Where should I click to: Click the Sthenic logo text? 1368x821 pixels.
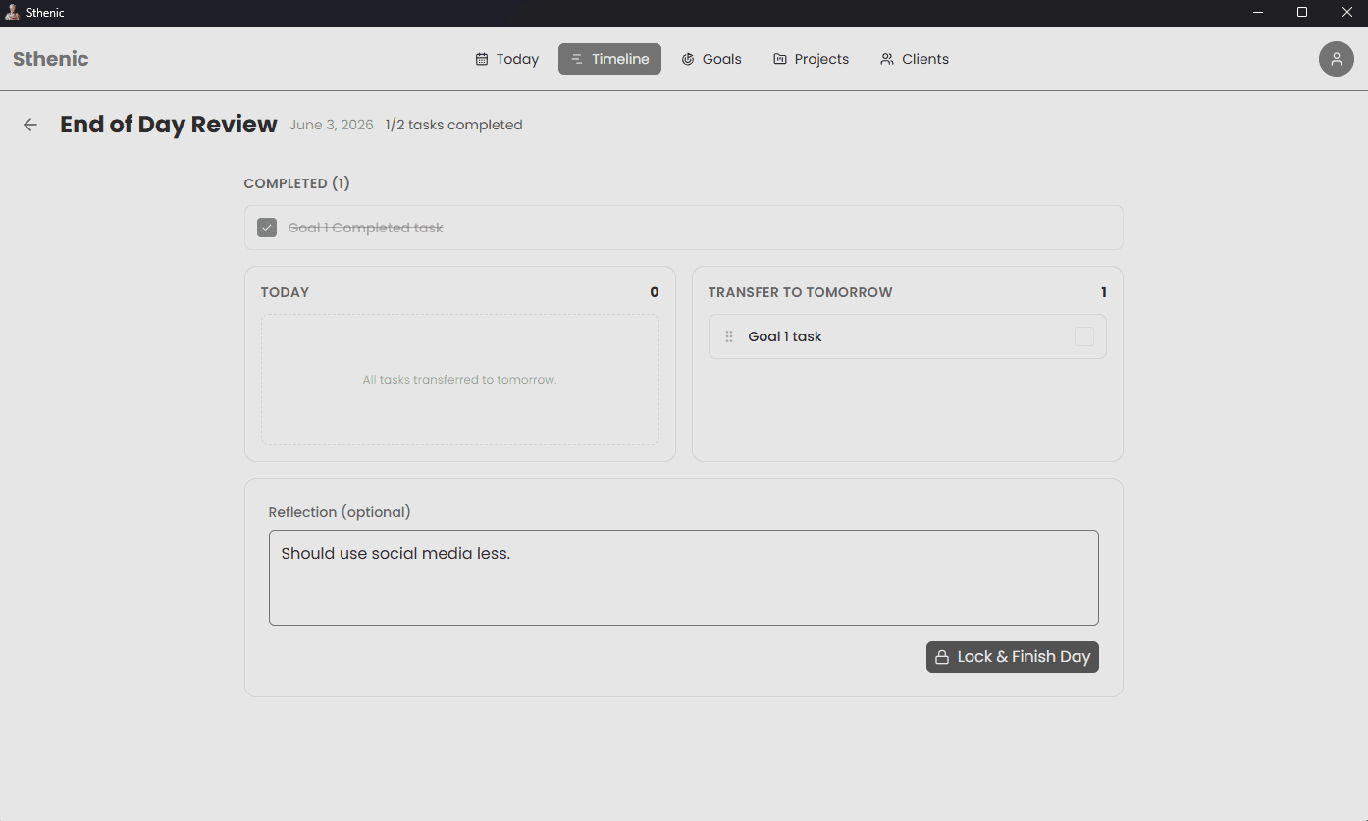[x=51, y=59]
